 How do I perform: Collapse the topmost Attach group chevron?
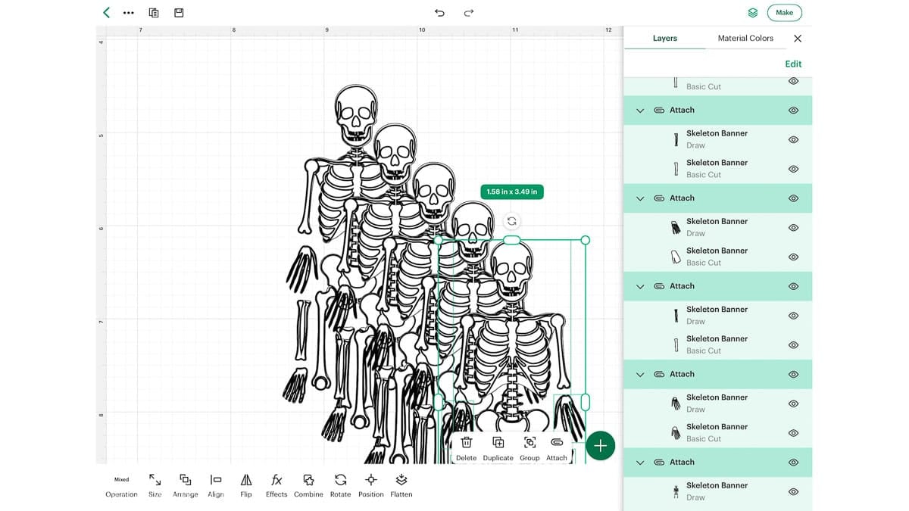(x=640, y=111)
